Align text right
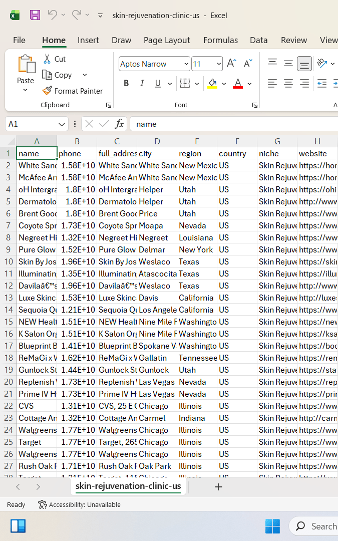This screenshot has width=338, height=541. click(x=304, y=83)
